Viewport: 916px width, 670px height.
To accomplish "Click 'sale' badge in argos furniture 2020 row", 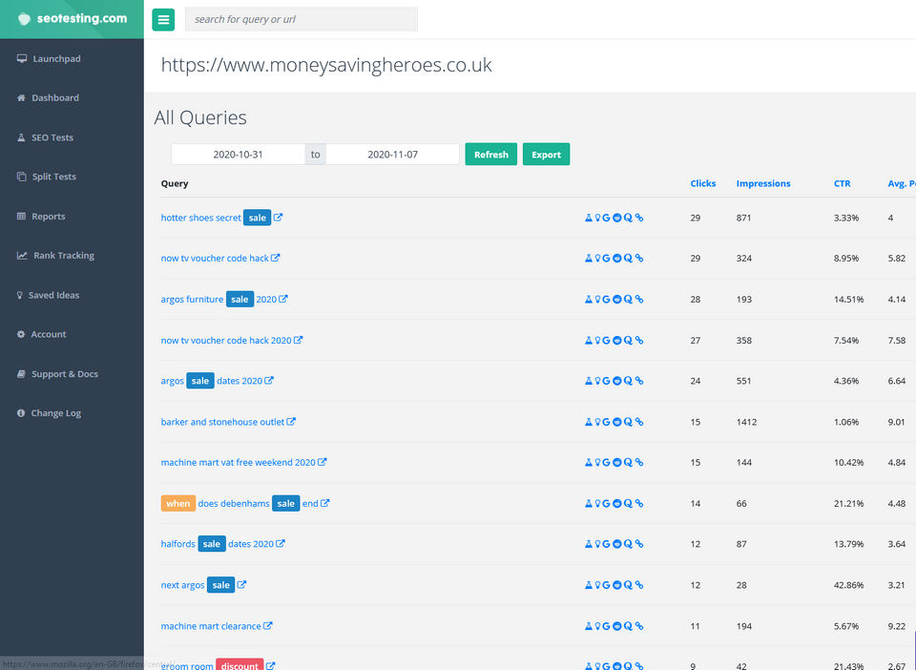I will 239,299.
